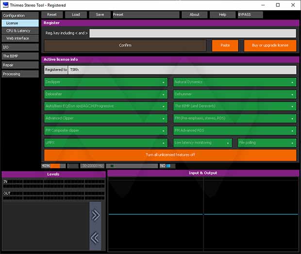
Task: Click the Reset button
Action: (52, 15)
